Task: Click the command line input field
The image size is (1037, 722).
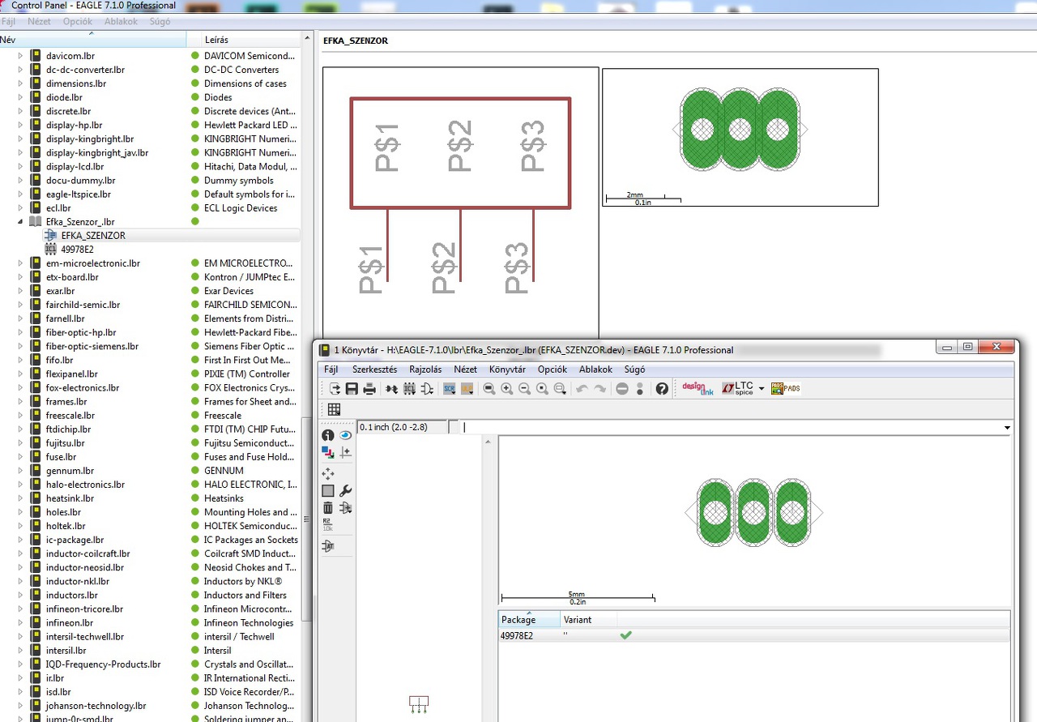Action: click(732, 428)
